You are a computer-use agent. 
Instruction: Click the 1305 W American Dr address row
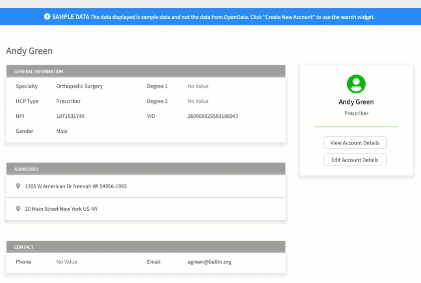pos(76,187)
